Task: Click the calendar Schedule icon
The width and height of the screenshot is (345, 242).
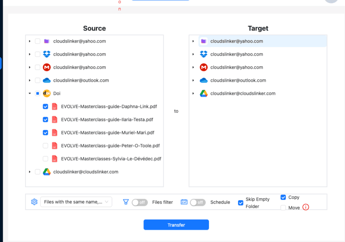Action: tap(184, 202)
